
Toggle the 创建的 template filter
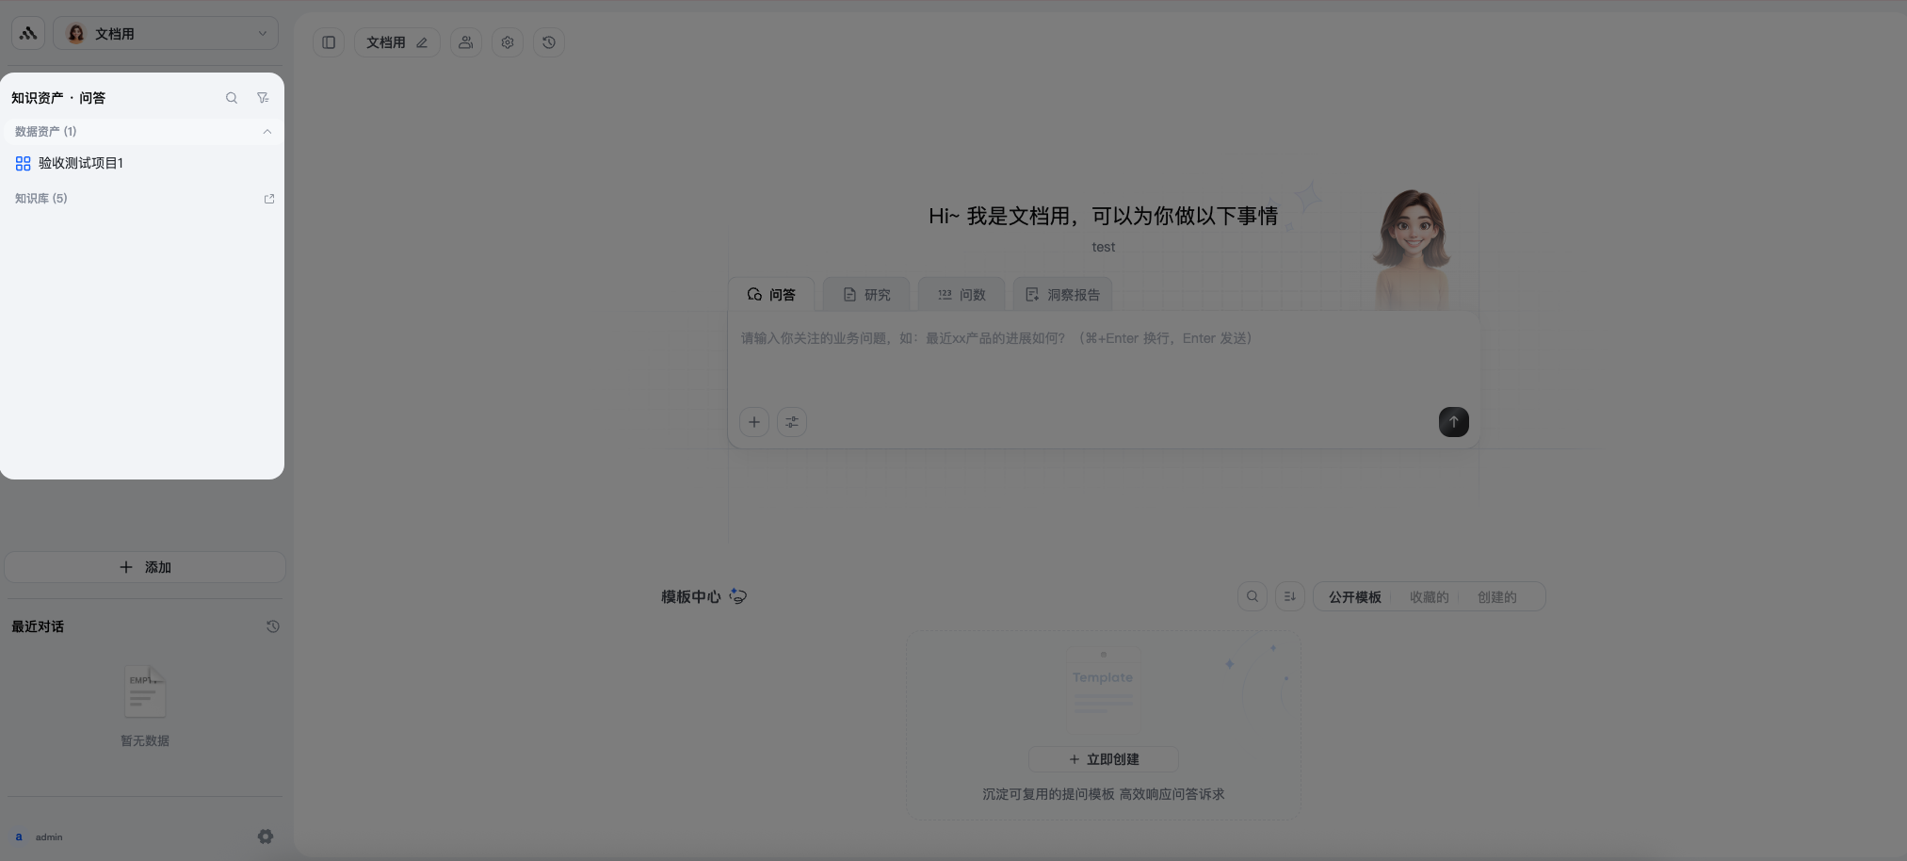1497,595
